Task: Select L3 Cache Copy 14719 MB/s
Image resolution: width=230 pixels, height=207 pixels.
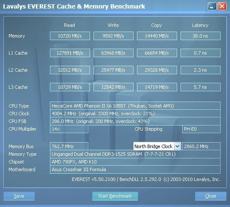Action: pyautogui.click(x=157, y=87)
